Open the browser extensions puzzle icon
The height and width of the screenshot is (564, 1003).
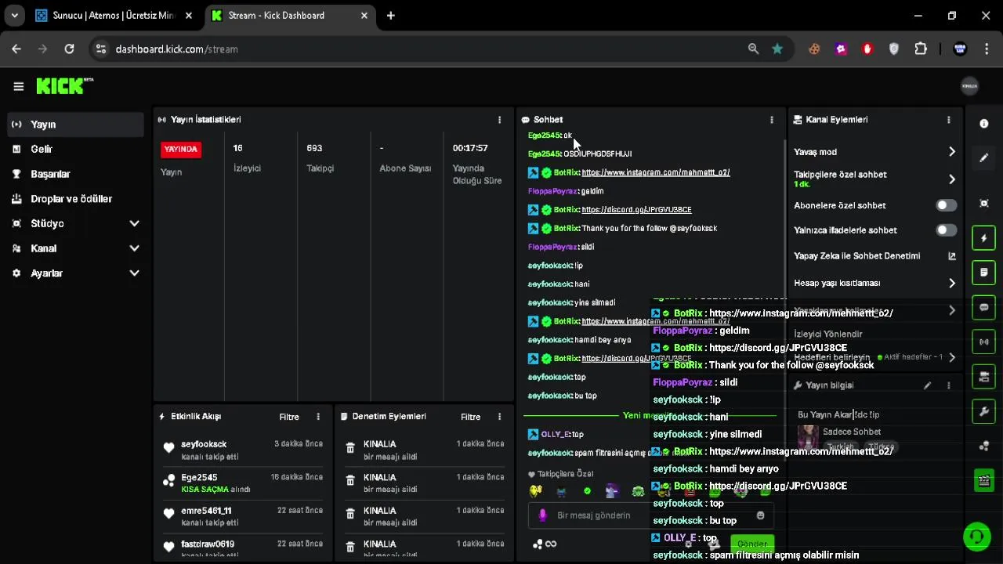(921, 49)
